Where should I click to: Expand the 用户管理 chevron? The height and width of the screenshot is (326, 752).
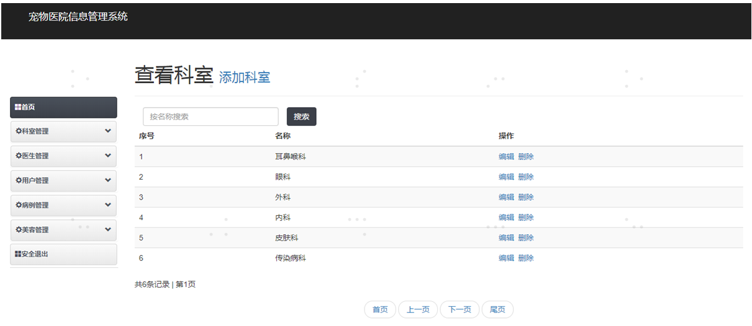tap(108, 180)
